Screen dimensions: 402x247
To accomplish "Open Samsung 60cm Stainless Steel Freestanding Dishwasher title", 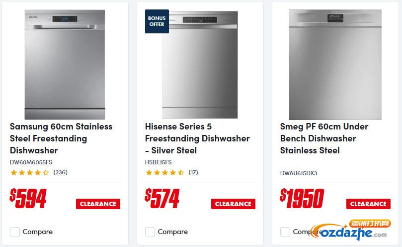I will click(x=61, y=138).
